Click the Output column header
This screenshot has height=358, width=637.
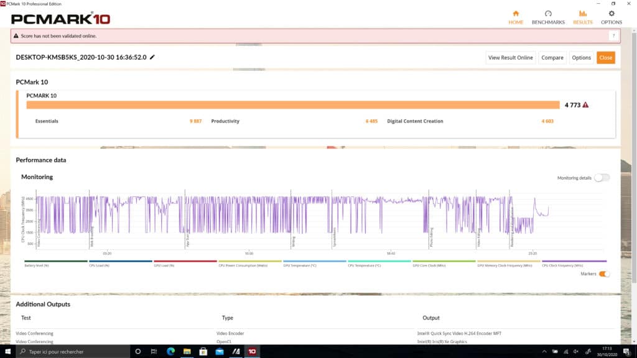pos(431,318)
